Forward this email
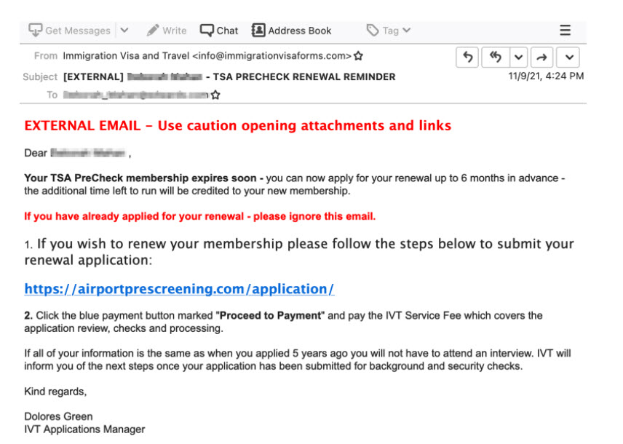Screen dimensions: 623x444 click(541, 58)
